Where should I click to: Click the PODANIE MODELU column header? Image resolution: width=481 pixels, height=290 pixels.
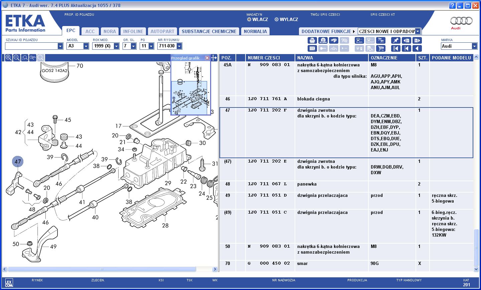(451, 58)
